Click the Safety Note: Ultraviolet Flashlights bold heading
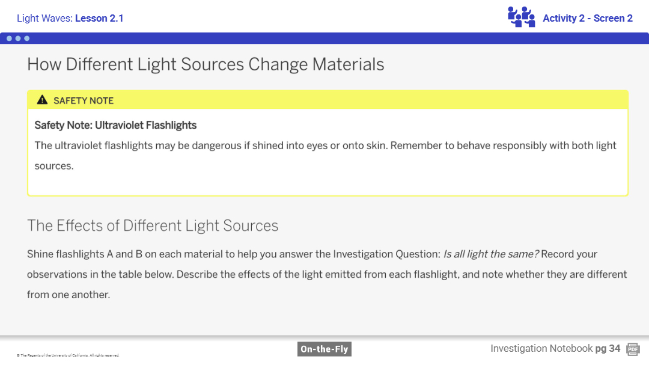The height and width of the screenshot is (365, 649). tap(115, 125)
